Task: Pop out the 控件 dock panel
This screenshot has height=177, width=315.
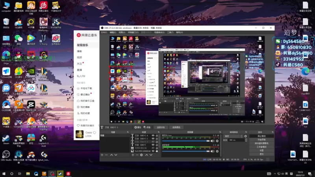Action: pos(272,132)
